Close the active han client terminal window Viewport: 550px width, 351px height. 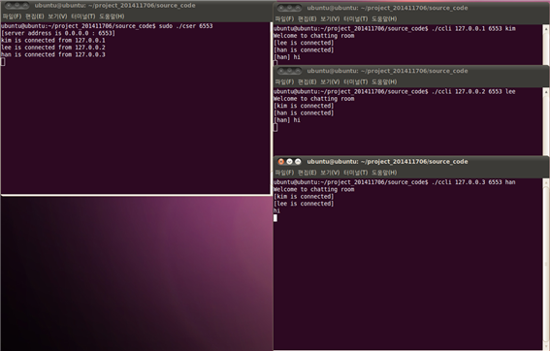281,162
